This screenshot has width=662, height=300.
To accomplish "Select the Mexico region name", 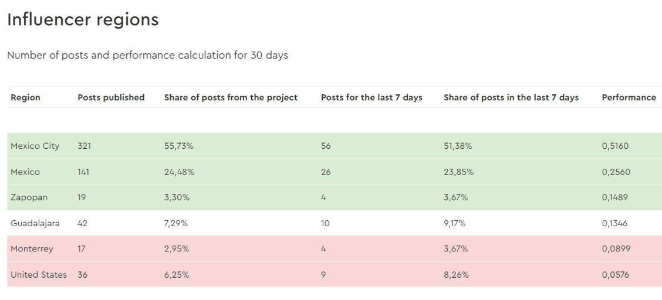I will (25, 172).
